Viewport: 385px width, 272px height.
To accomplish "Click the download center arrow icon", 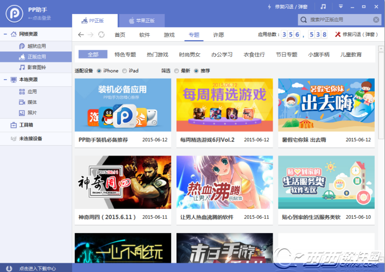I will click(9, 269).
